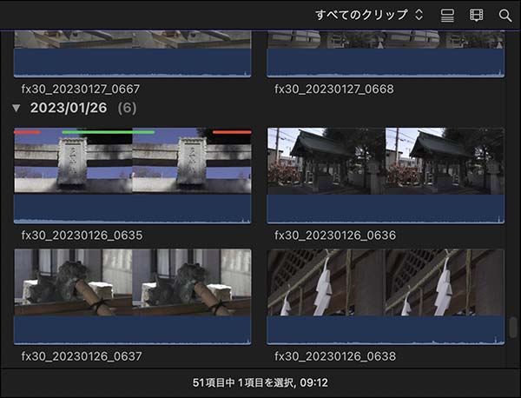
Task: Click the 2023/01/26 group heading text
Action: coord(69,108)
